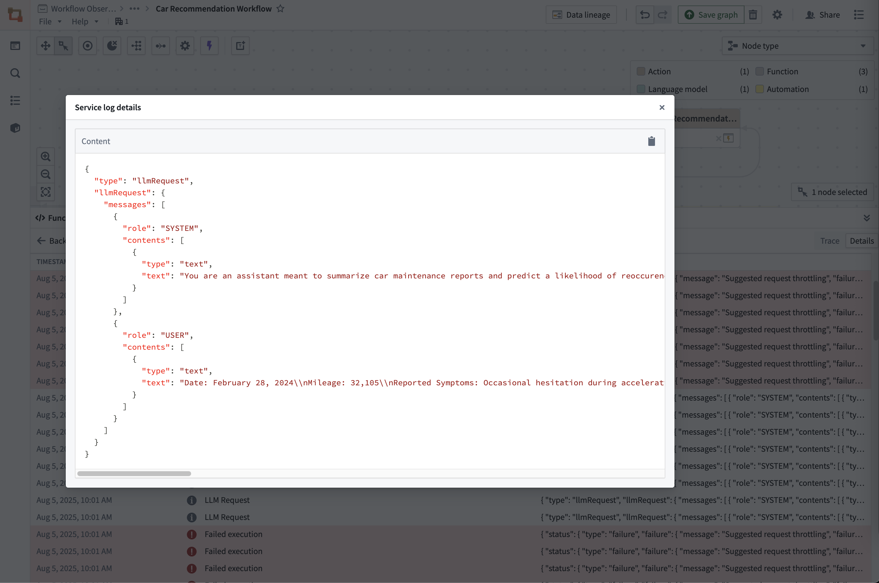Click the lightning bolt automation icon
The image size is (879, 583).
coord(209,45)
